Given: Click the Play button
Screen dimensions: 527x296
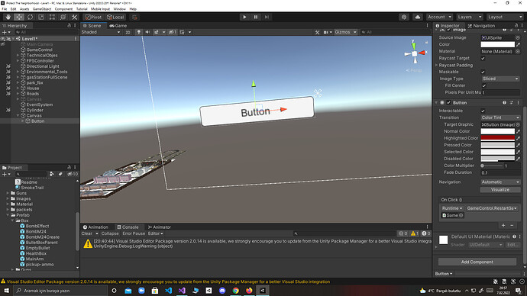Looking at the screenshot, I should click(x=244, y=17).
